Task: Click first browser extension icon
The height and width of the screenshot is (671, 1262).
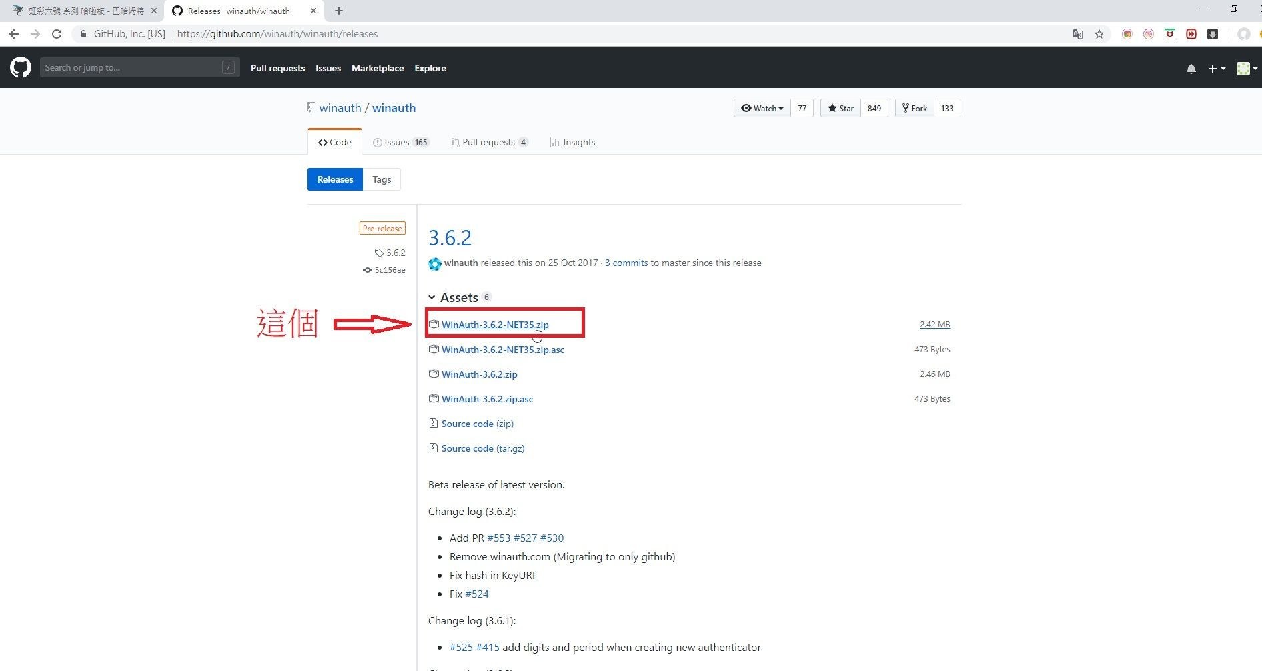Action: (1127, 34)
